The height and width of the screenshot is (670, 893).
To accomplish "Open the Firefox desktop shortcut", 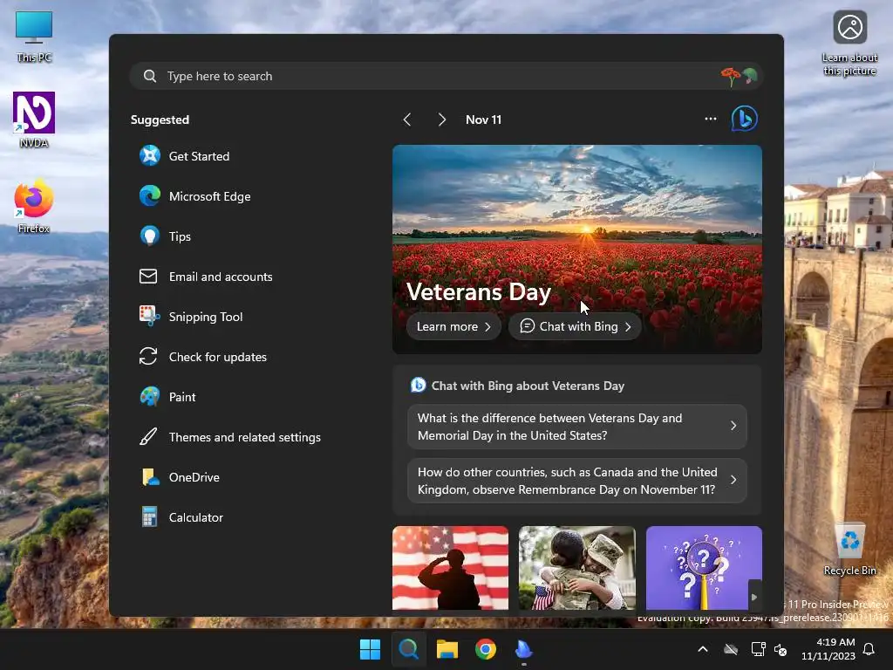I will (34, 206).
